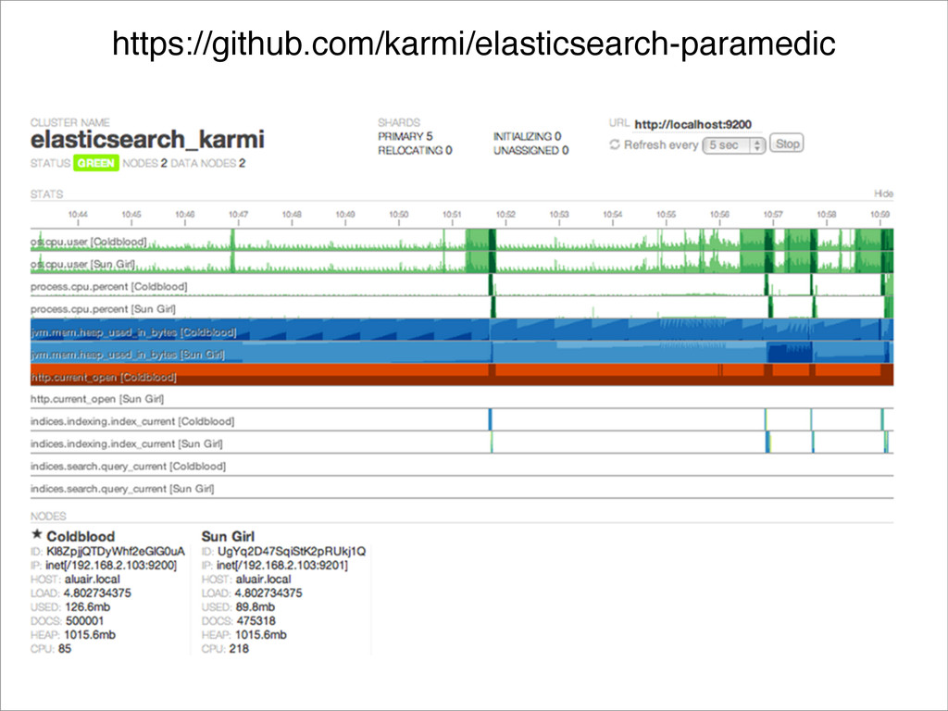Click the 10:52 timeline tick
Screen dimensions: 948x711
pos(505,217)
